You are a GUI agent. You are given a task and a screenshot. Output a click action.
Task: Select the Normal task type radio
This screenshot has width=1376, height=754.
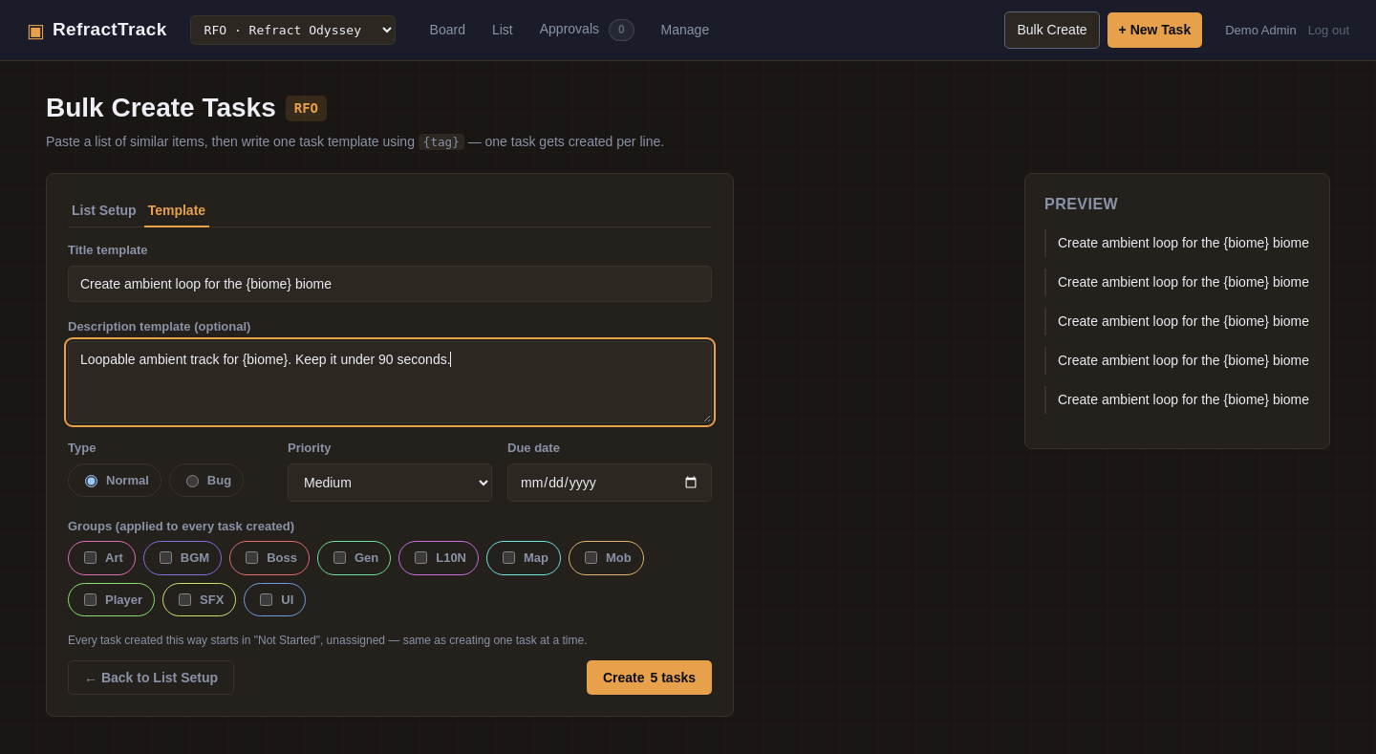point(91,481)
